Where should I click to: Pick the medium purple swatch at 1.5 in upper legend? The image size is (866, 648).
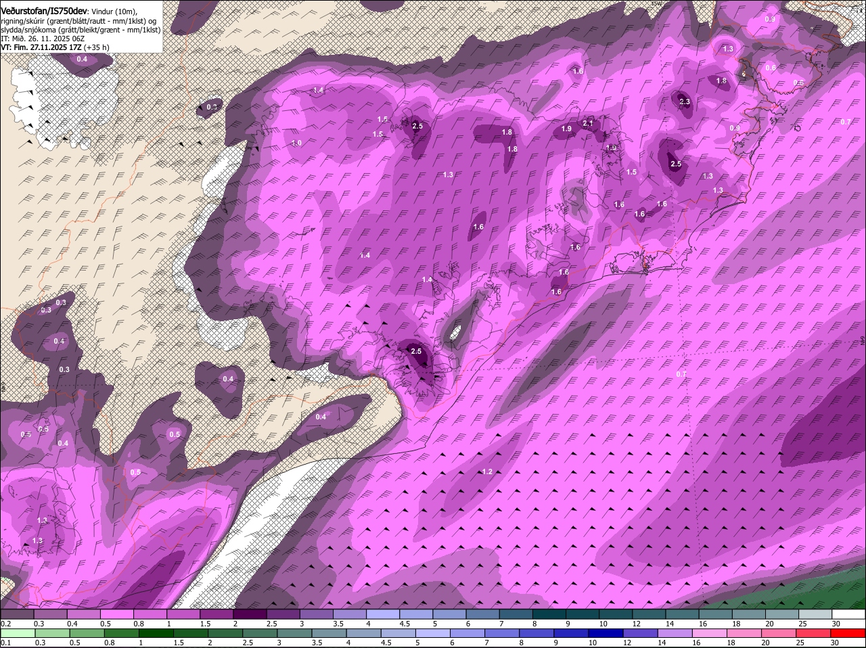pyautogui.click(x=216, y=614)
